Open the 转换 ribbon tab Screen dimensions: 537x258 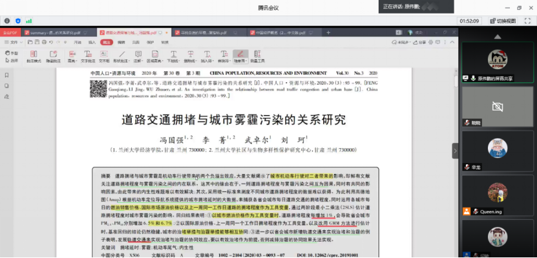(165, 42)
